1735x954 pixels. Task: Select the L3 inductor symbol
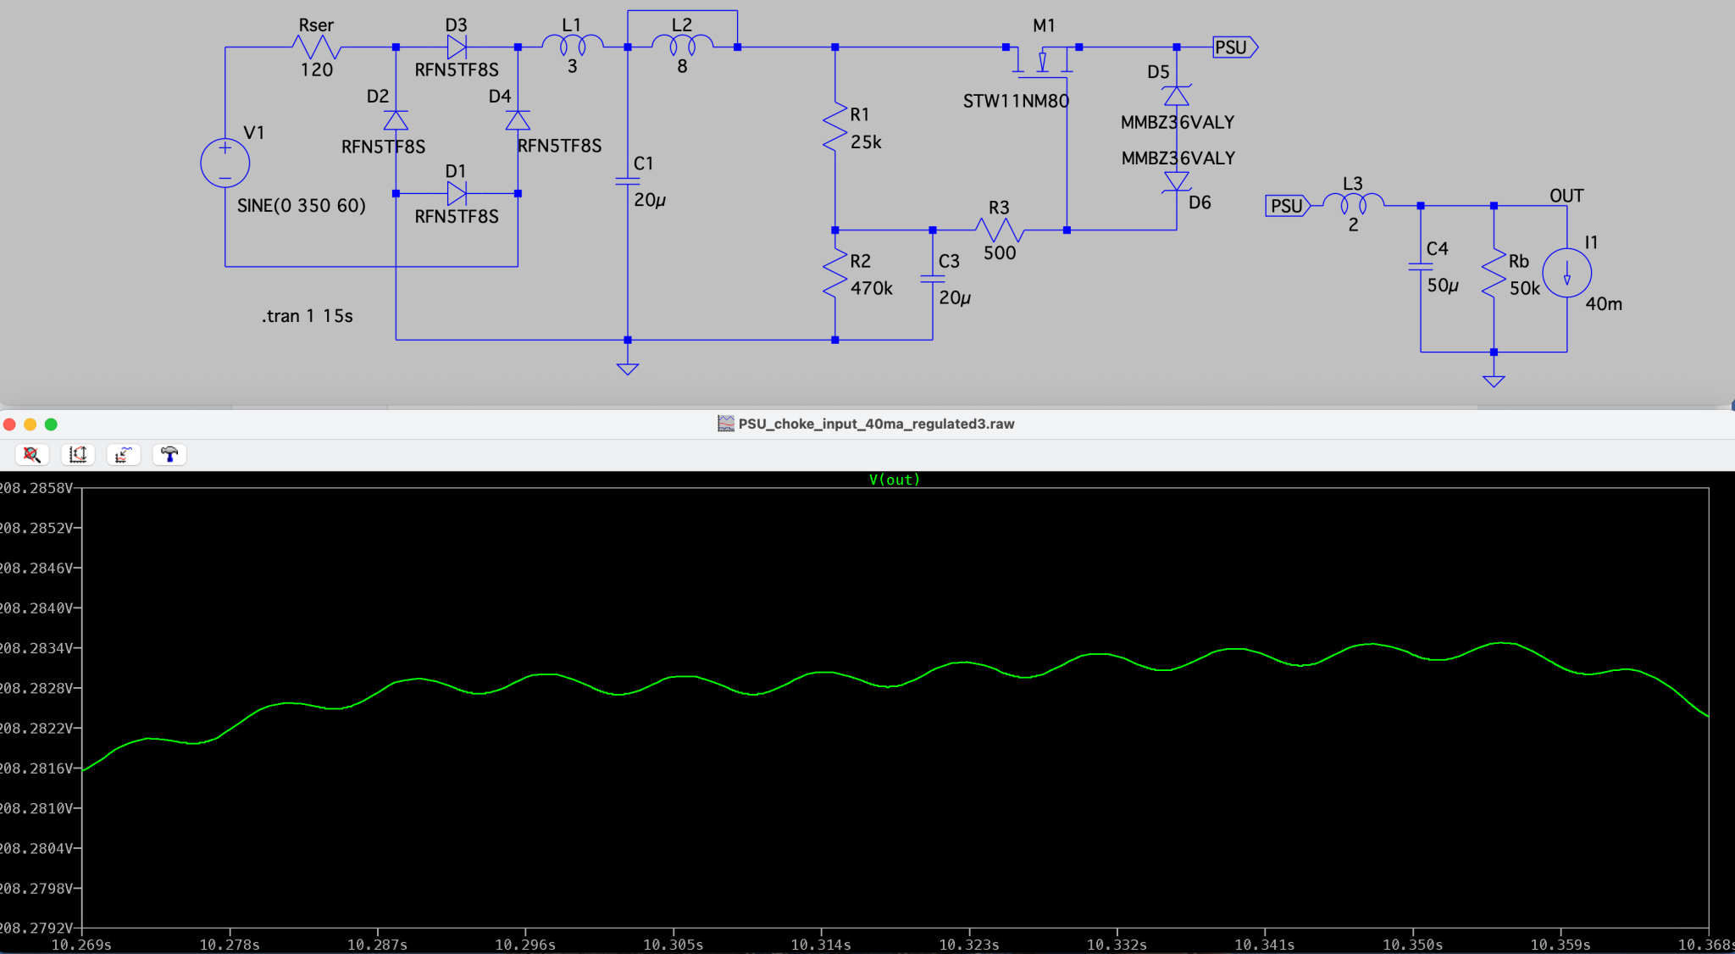pos(1354,203)
